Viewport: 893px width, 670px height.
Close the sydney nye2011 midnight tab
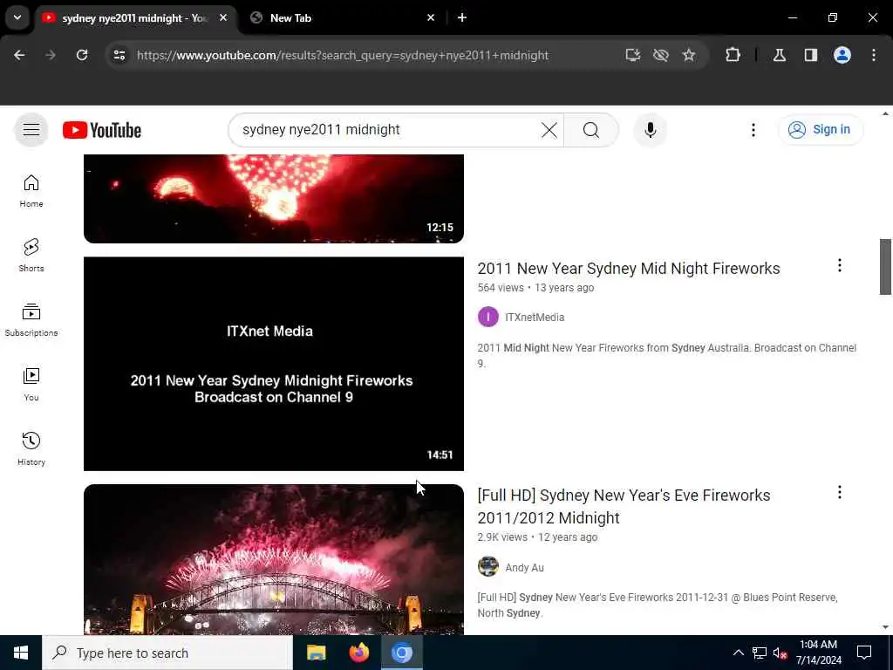click(223, 18)
